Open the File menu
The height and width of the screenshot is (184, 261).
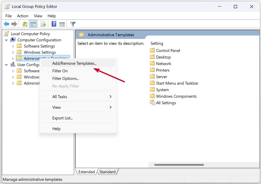[9, 16]
